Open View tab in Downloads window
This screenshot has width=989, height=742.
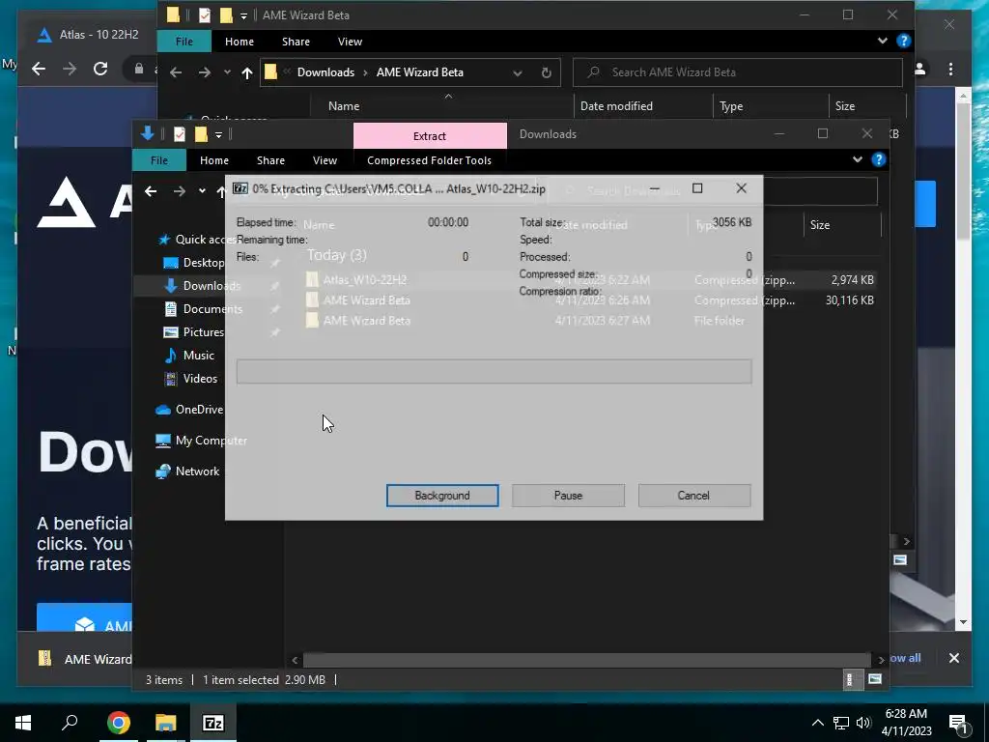325,160
